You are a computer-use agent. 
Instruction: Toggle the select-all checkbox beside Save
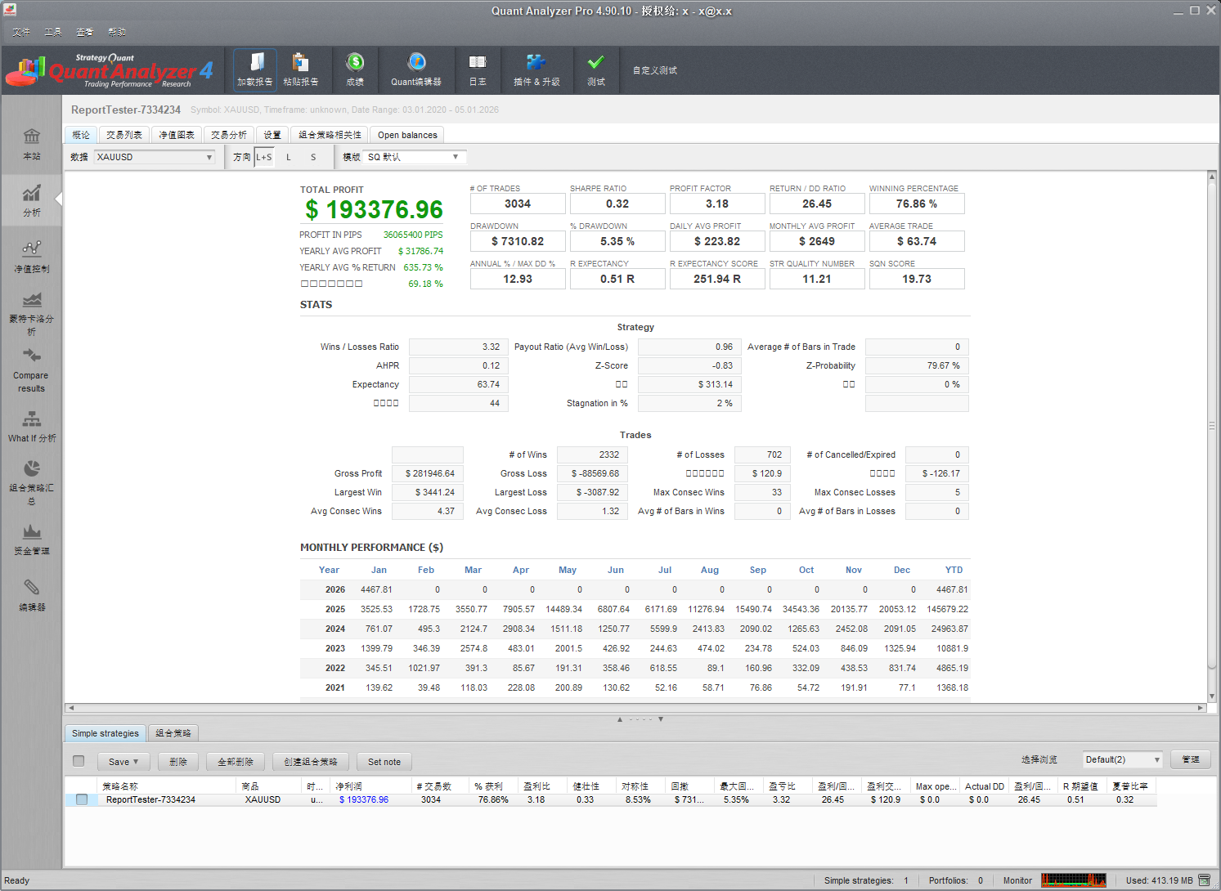click(x=79, y=761)
